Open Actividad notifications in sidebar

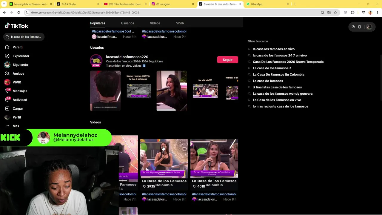(20, 100)
